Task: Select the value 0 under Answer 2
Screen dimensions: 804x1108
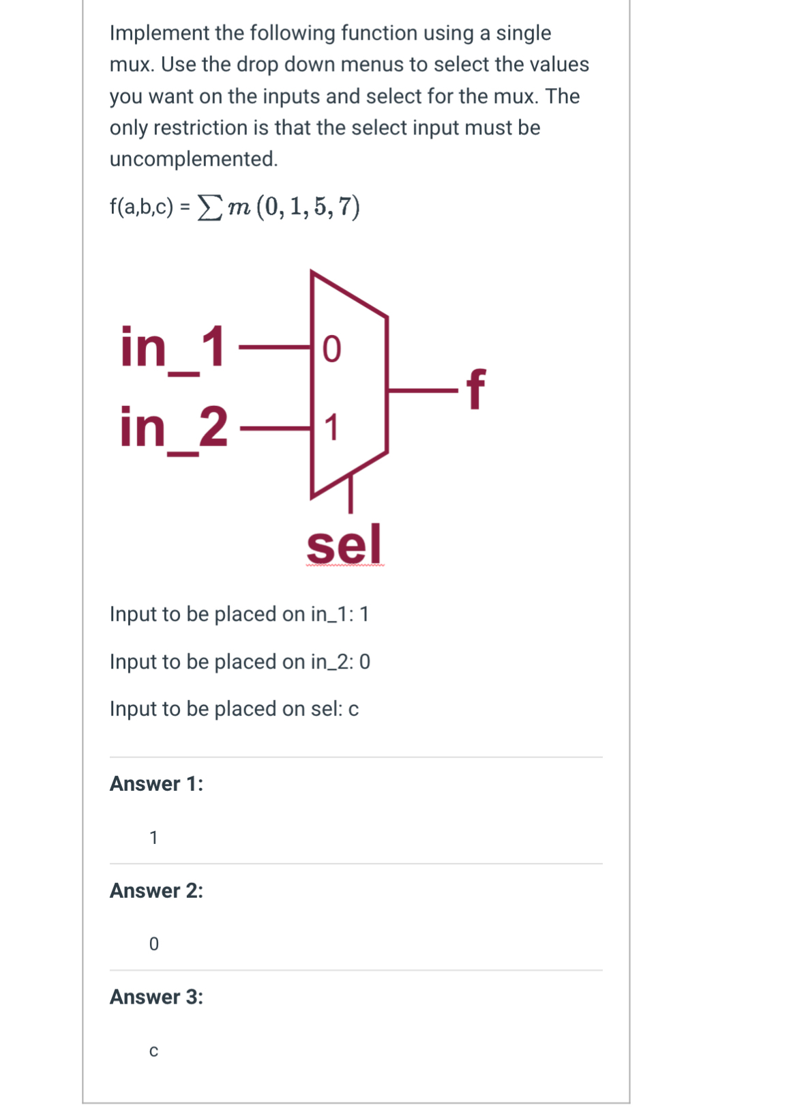Action: click(x=153, y=944)
